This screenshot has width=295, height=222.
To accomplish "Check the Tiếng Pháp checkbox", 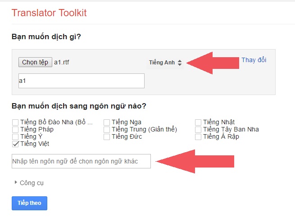I will tap(15, 129).
